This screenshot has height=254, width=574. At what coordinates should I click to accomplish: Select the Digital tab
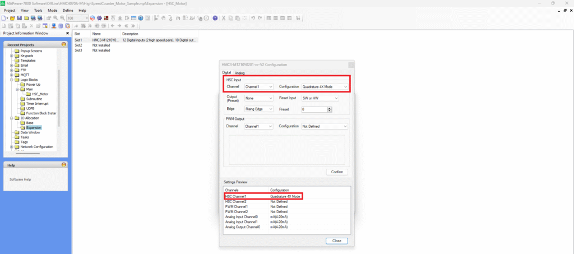pyautogui.click(x=226, y=73)
